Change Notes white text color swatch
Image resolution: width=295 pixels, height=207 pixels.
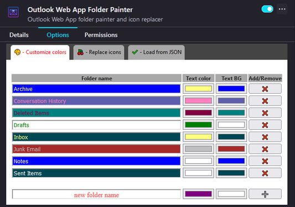(198, 161)
